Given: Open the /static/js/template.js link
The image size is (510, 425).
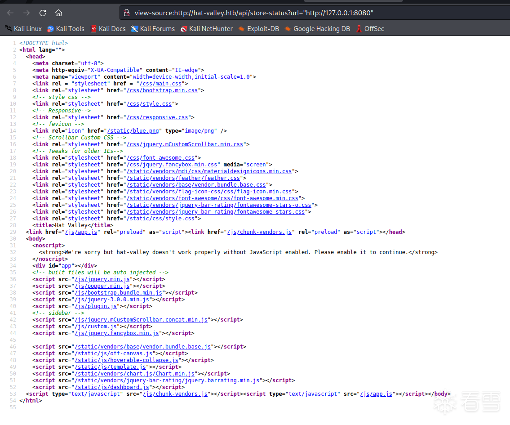Looking at the screenshot, I should point(110,367).
